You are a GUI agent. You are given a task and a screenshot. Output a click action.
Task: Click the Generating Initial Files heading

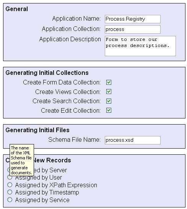click(x=37, y=130)
